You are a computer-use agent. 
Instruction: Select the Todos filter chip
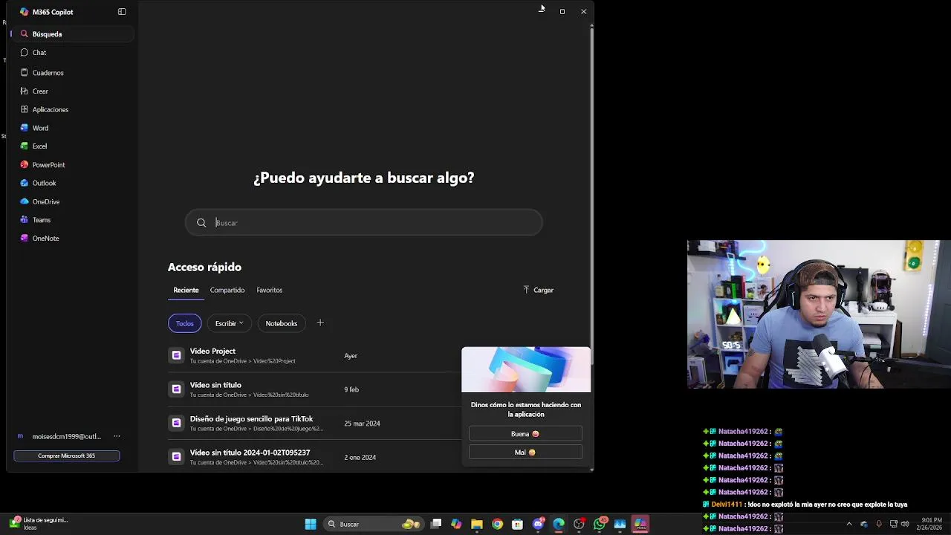185,323
